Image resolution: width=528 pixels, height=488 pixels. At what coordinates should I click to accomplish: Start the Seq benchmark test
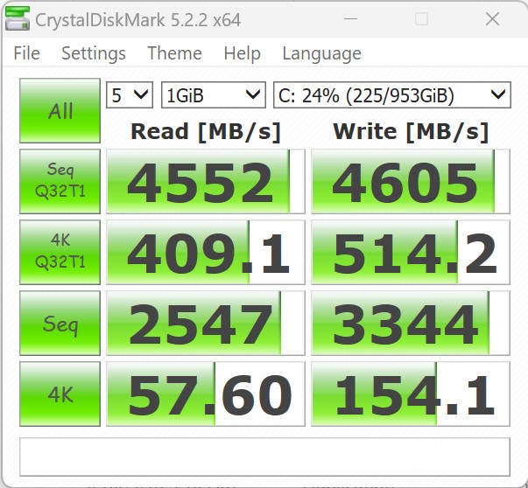(x=60, y=324)
